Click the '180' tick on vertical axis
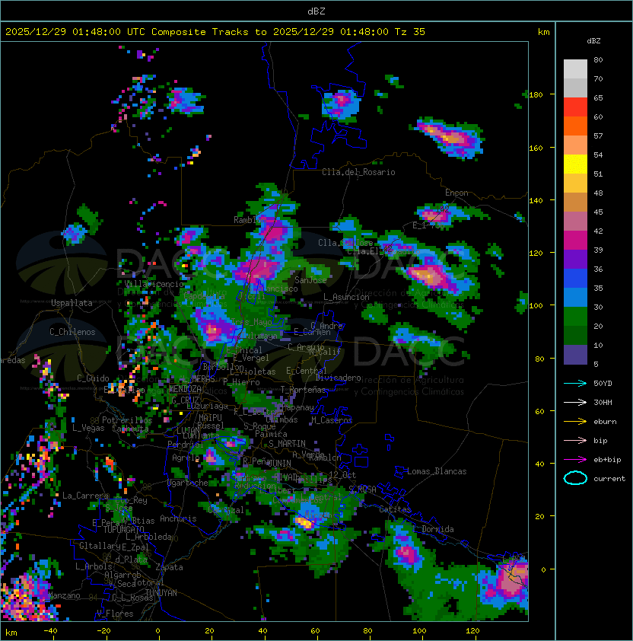 pos(536,95)
